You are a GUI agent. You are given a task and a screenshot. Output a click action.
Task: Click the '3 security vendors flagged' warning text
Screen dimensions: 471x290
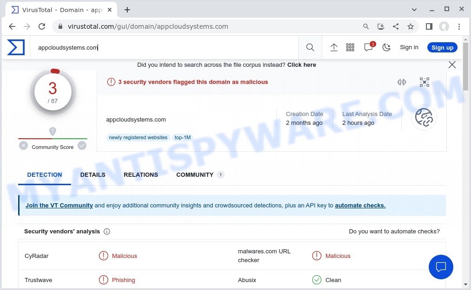tap(193, 82)
